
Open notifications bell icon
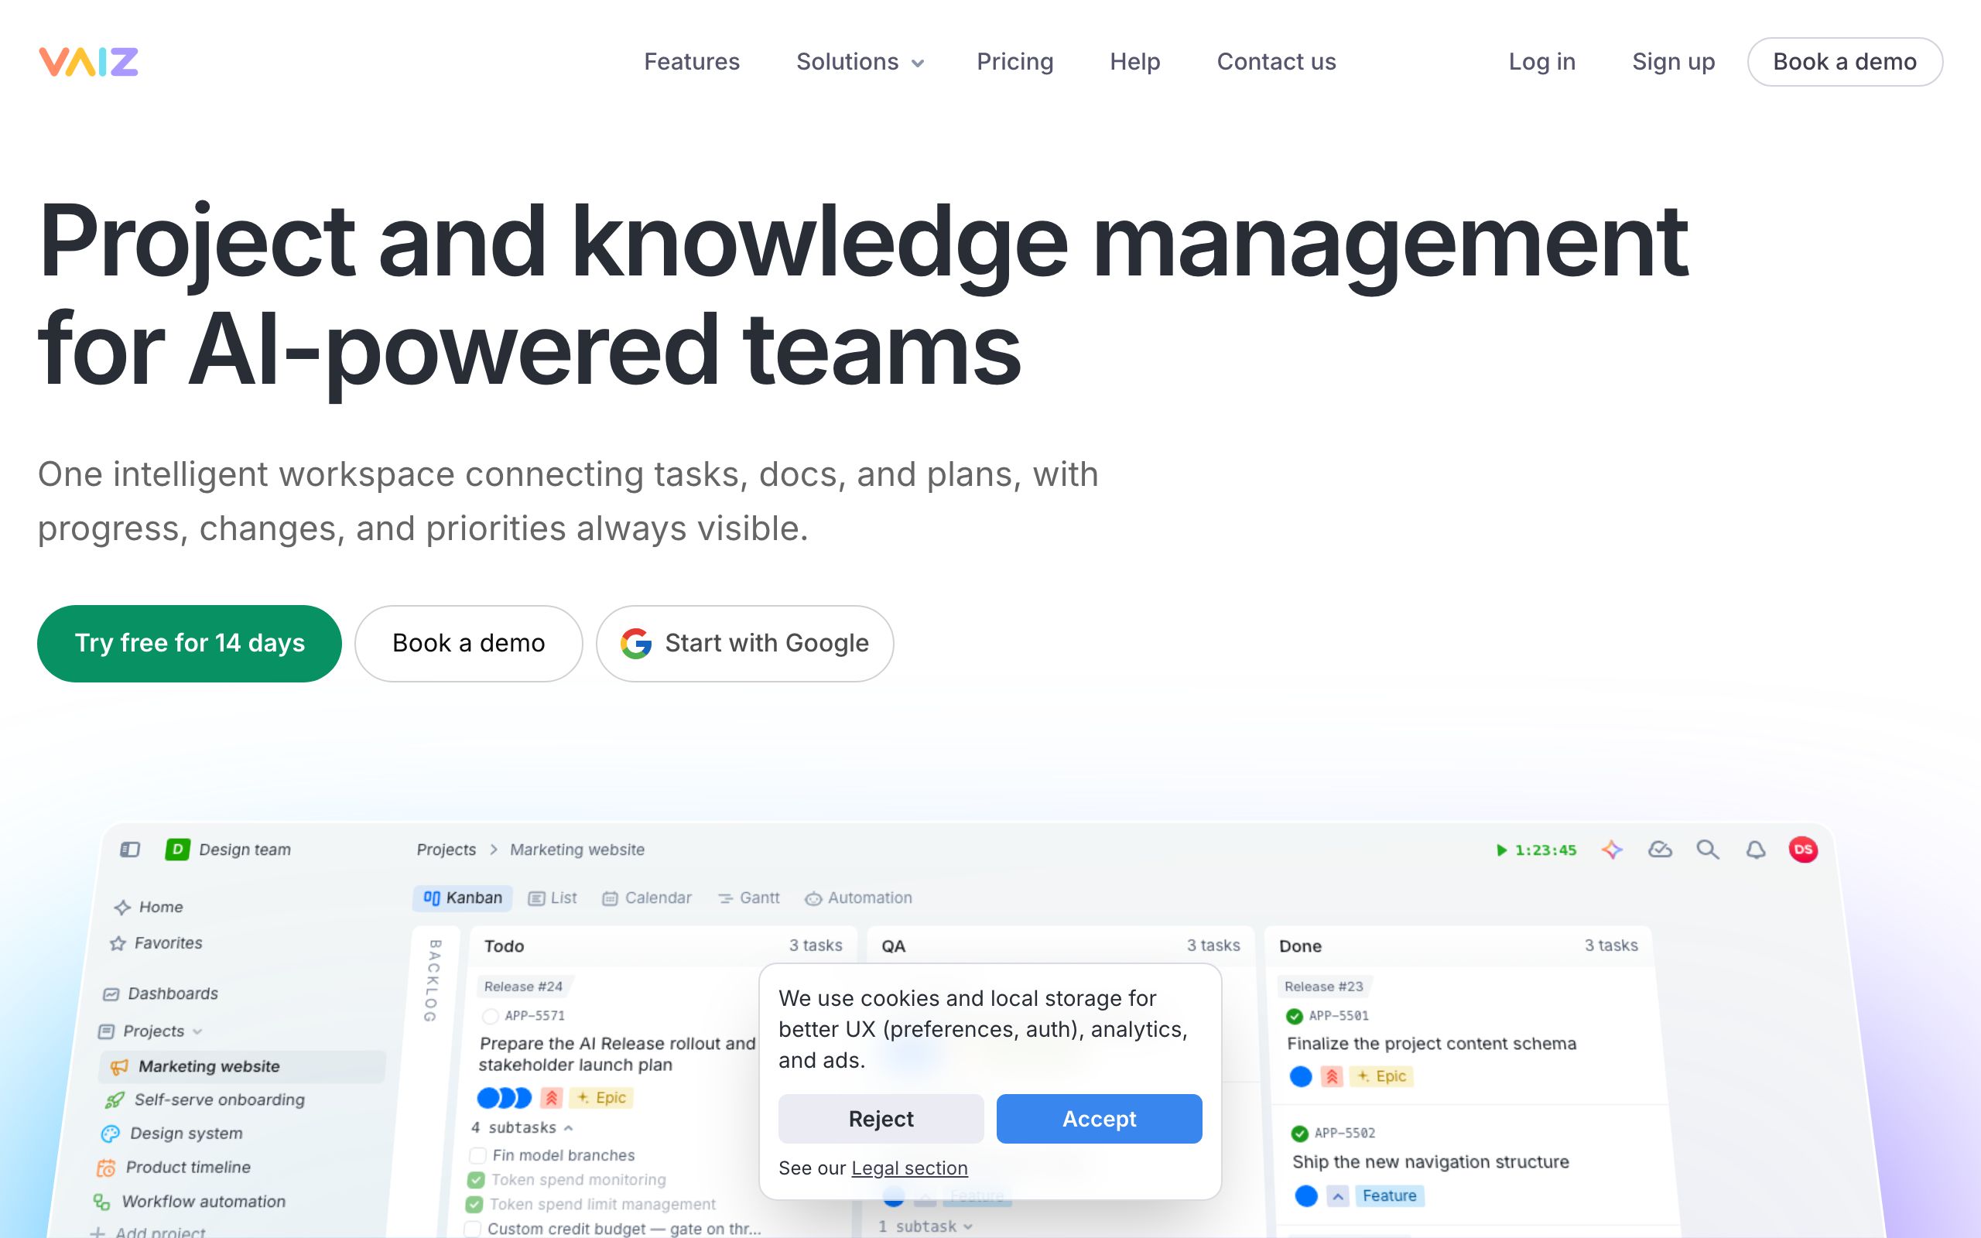[x=1756, y=849]
